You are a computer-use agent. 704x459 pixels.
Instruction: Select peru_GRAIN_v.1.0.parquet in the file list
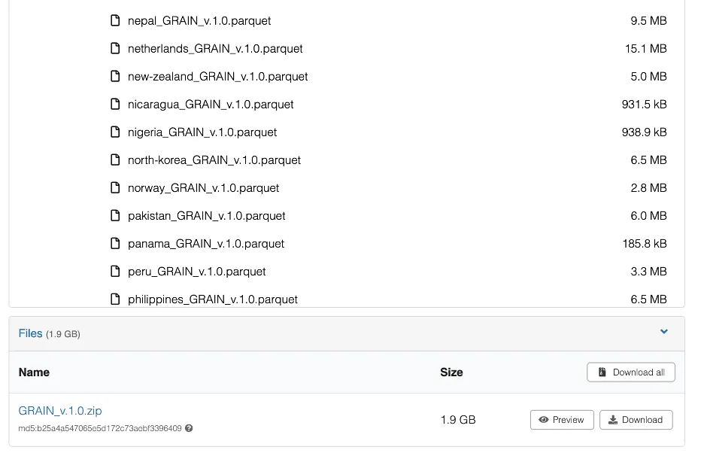coord(196,271)
